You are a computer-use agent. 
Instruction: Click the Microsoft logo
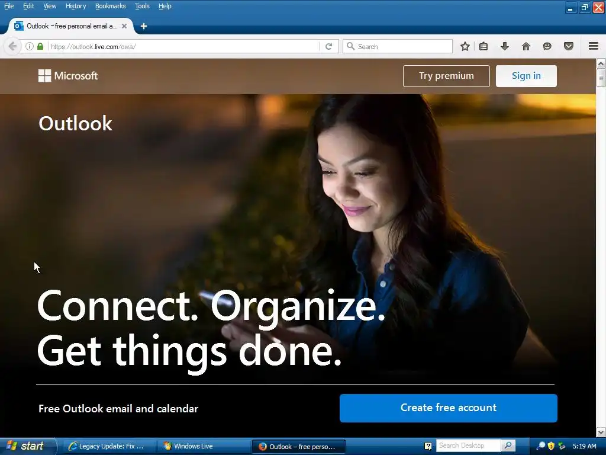click(x=68, y=76)
